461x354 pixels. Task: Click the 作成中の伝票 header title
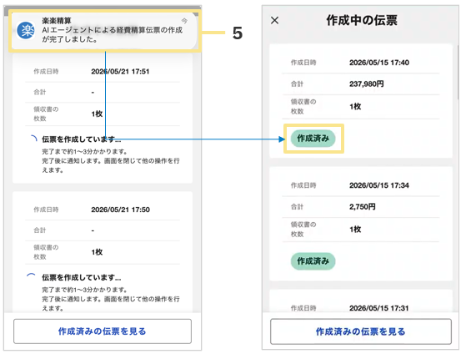coord(362,20)
